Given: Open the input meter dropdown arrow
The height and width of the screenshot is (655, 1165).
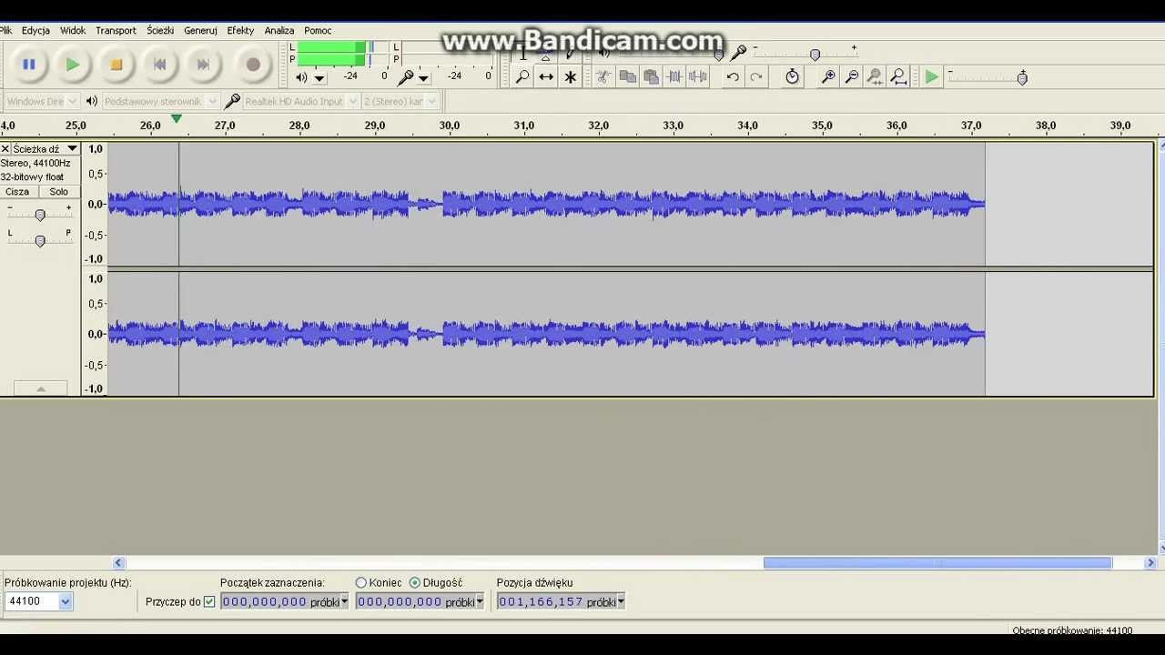Looking at the screenshot, I should [x=423, y=78].
